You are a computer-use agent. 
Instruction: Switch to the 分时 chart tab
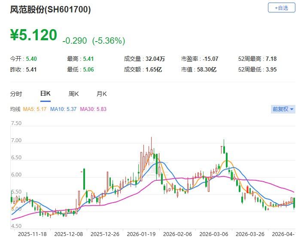(x=16, y=93)
